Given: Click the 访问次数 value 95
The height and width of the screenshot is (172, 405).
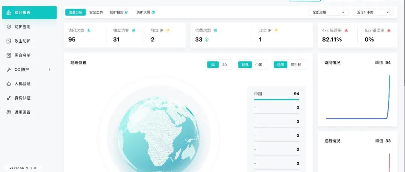Looking at the screenshot, I should click(72, 39).
